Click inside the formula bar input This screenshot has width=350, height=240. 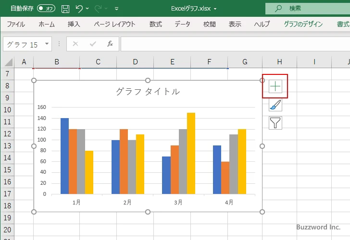[x=236, y=44]
